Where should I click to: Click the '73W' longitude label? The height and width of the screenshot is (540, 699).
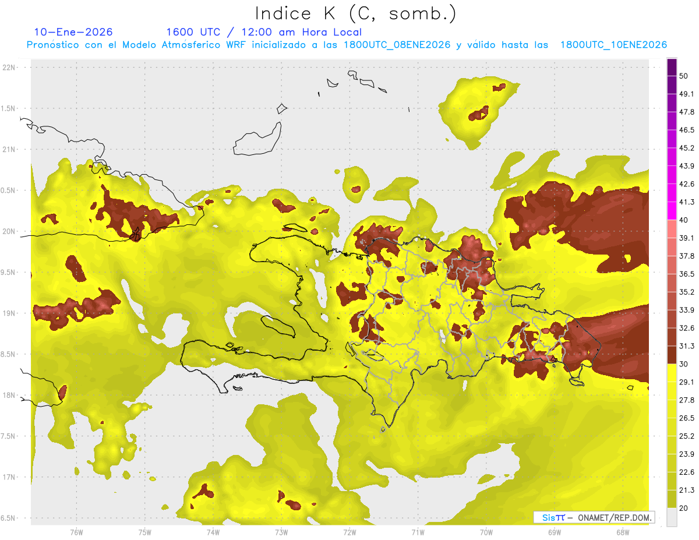(281, 532)
